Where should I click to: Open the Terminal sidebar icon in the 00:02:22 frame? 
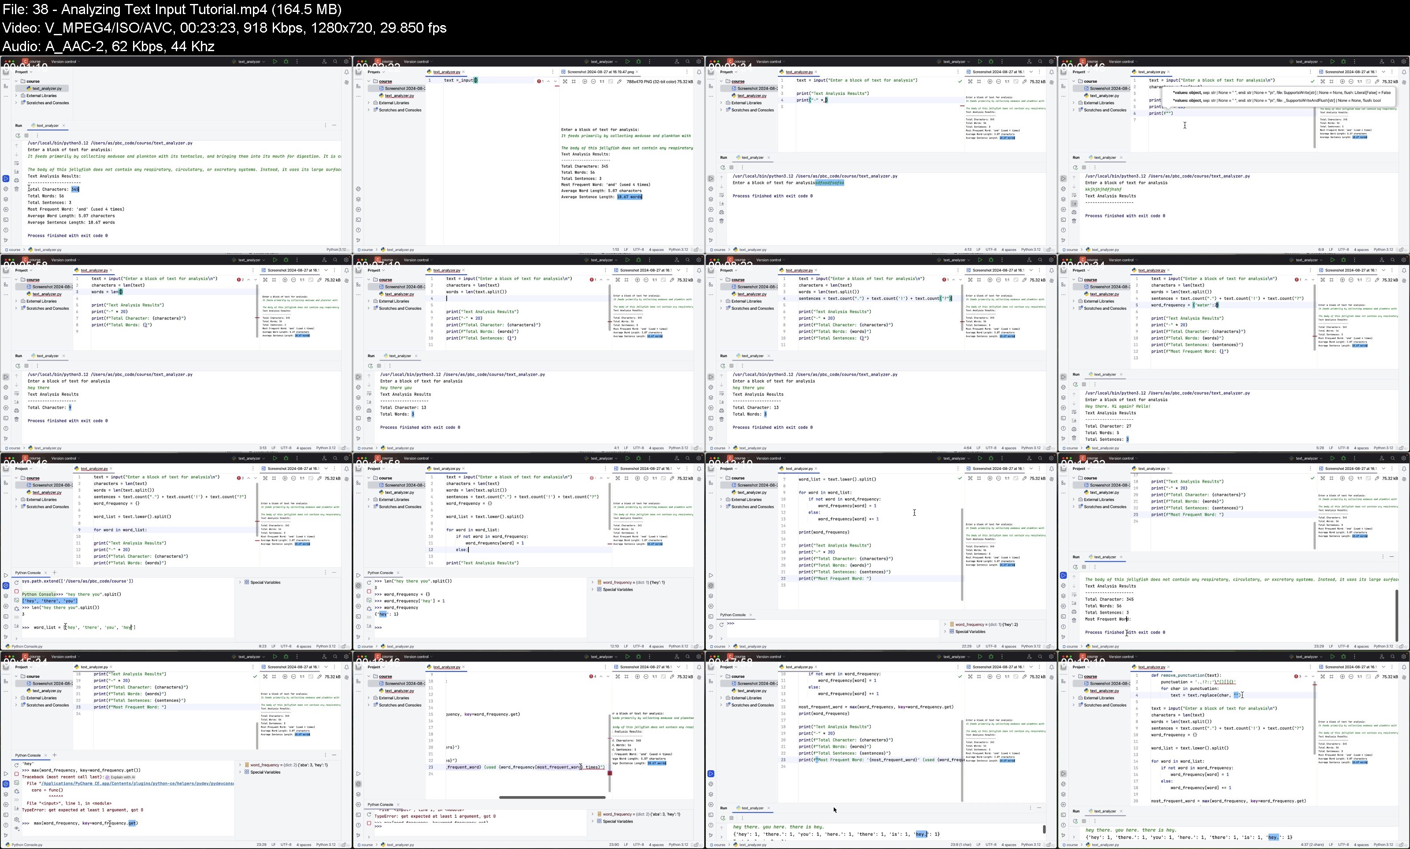(x=359, y=220)
